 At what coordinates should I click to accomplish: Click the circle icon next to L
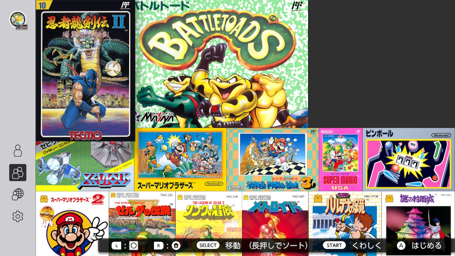(x=134, y=245)
